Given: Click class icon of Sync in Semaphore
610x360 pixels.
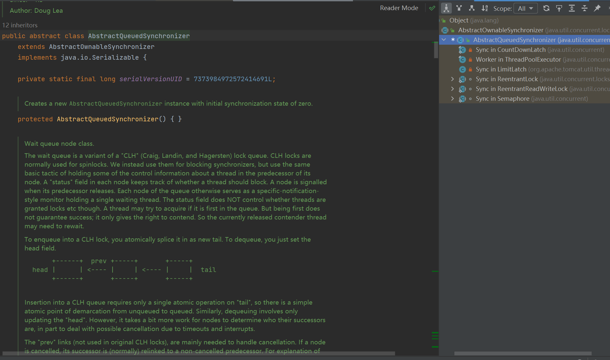Looking at the screenshot, I should 462,98.
